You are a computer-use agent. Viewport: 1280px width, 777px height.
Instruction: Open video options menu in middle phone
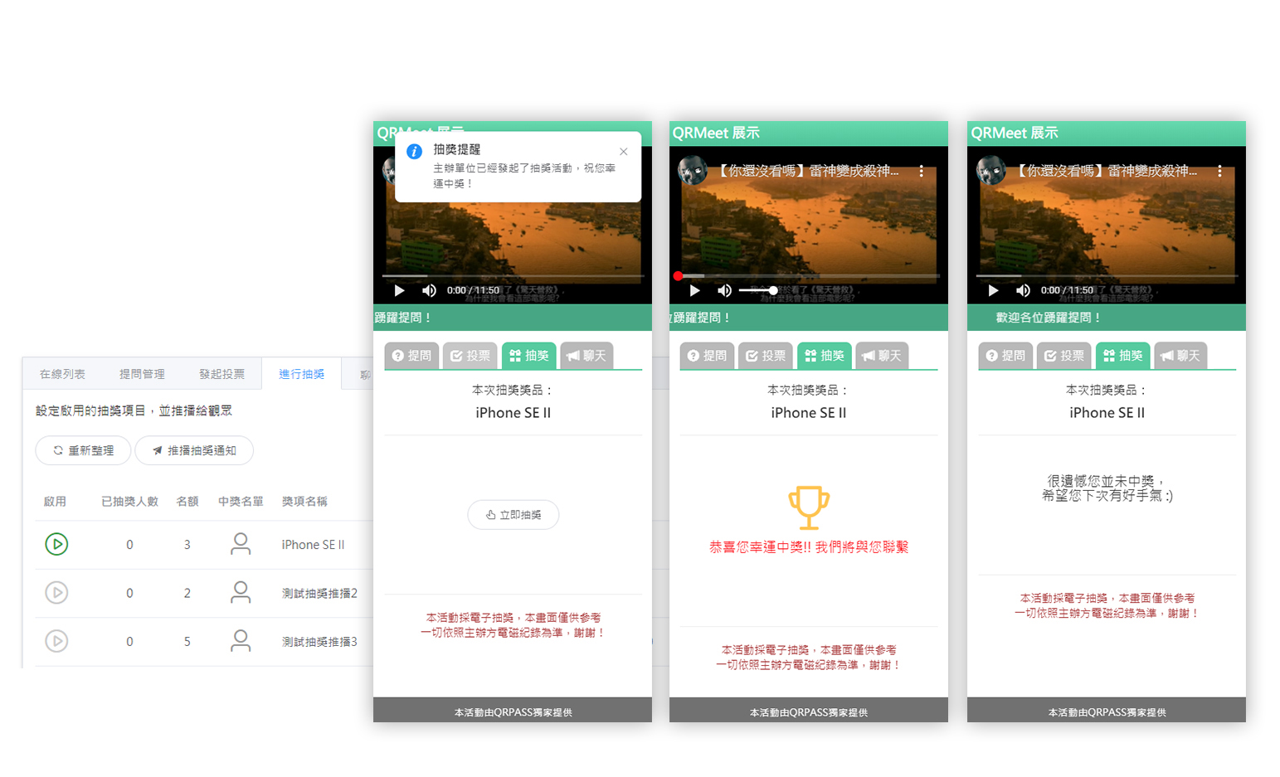[x=921, y=171]
